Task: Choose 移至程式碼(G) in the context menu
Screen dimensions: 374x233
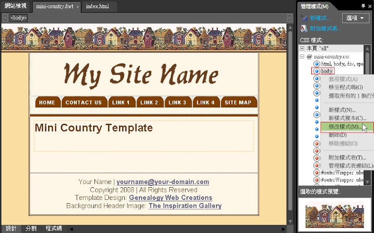Action: pos(347,87)
